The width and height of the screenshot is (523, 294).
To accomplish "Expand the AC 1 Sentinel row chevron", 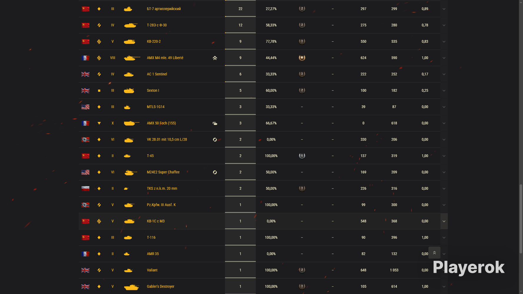I will click(x=444, y=74).
